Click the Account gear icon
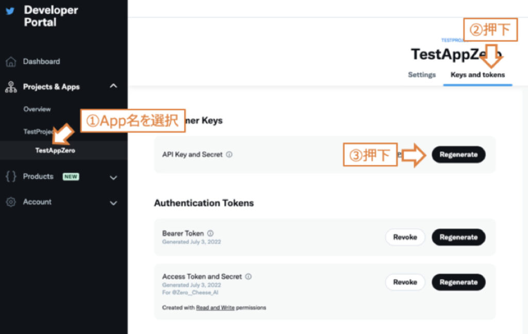528x334 pixels. pos(11,202)
